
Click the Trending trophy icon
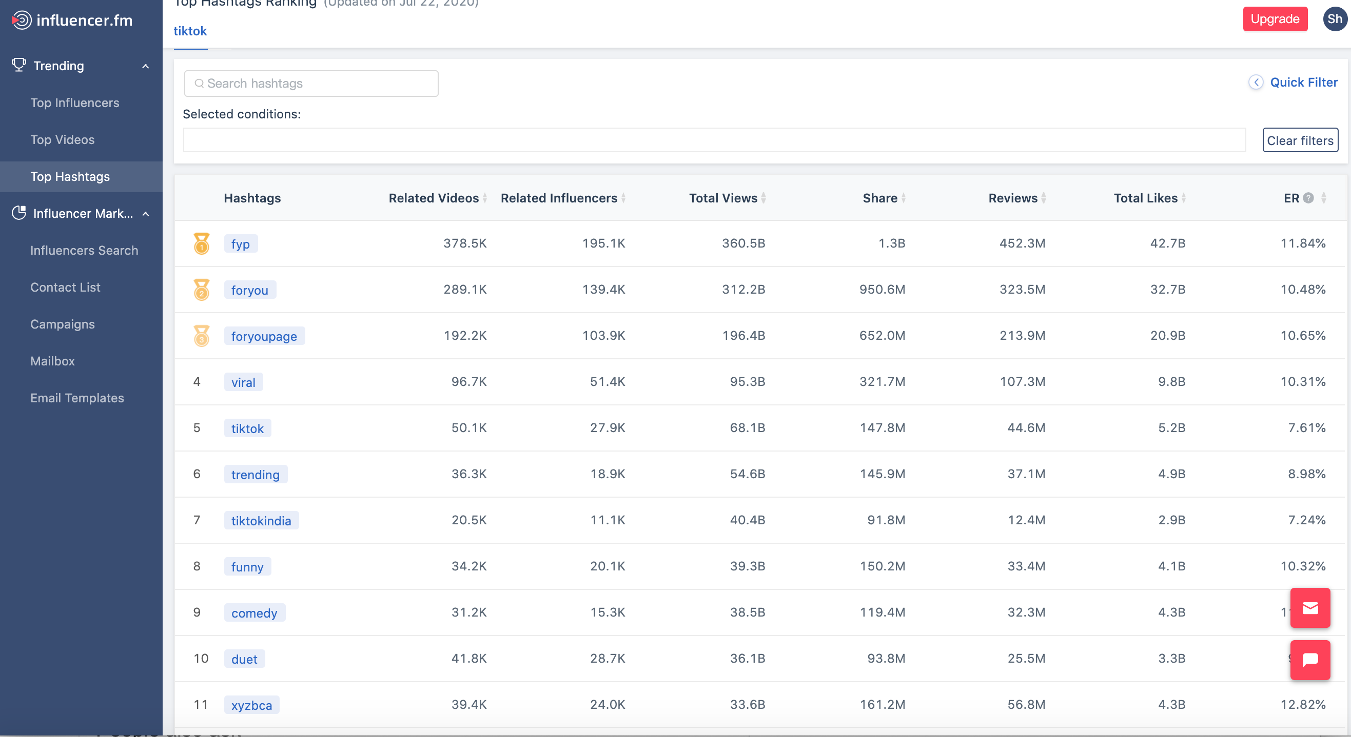19,65
